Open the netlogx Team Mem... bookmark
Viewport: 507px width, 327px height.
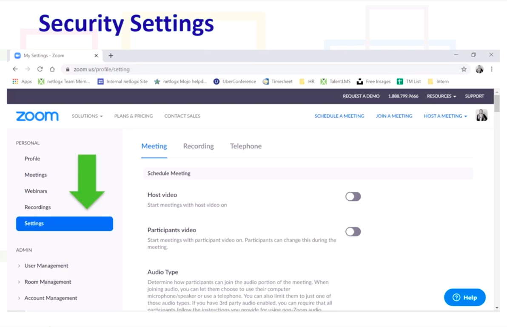point(64,81)
